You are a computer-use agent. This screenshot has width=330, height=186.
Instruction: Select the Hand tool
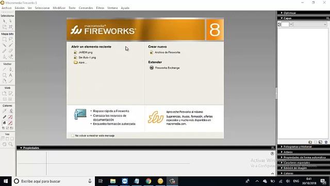click(5, 144)
